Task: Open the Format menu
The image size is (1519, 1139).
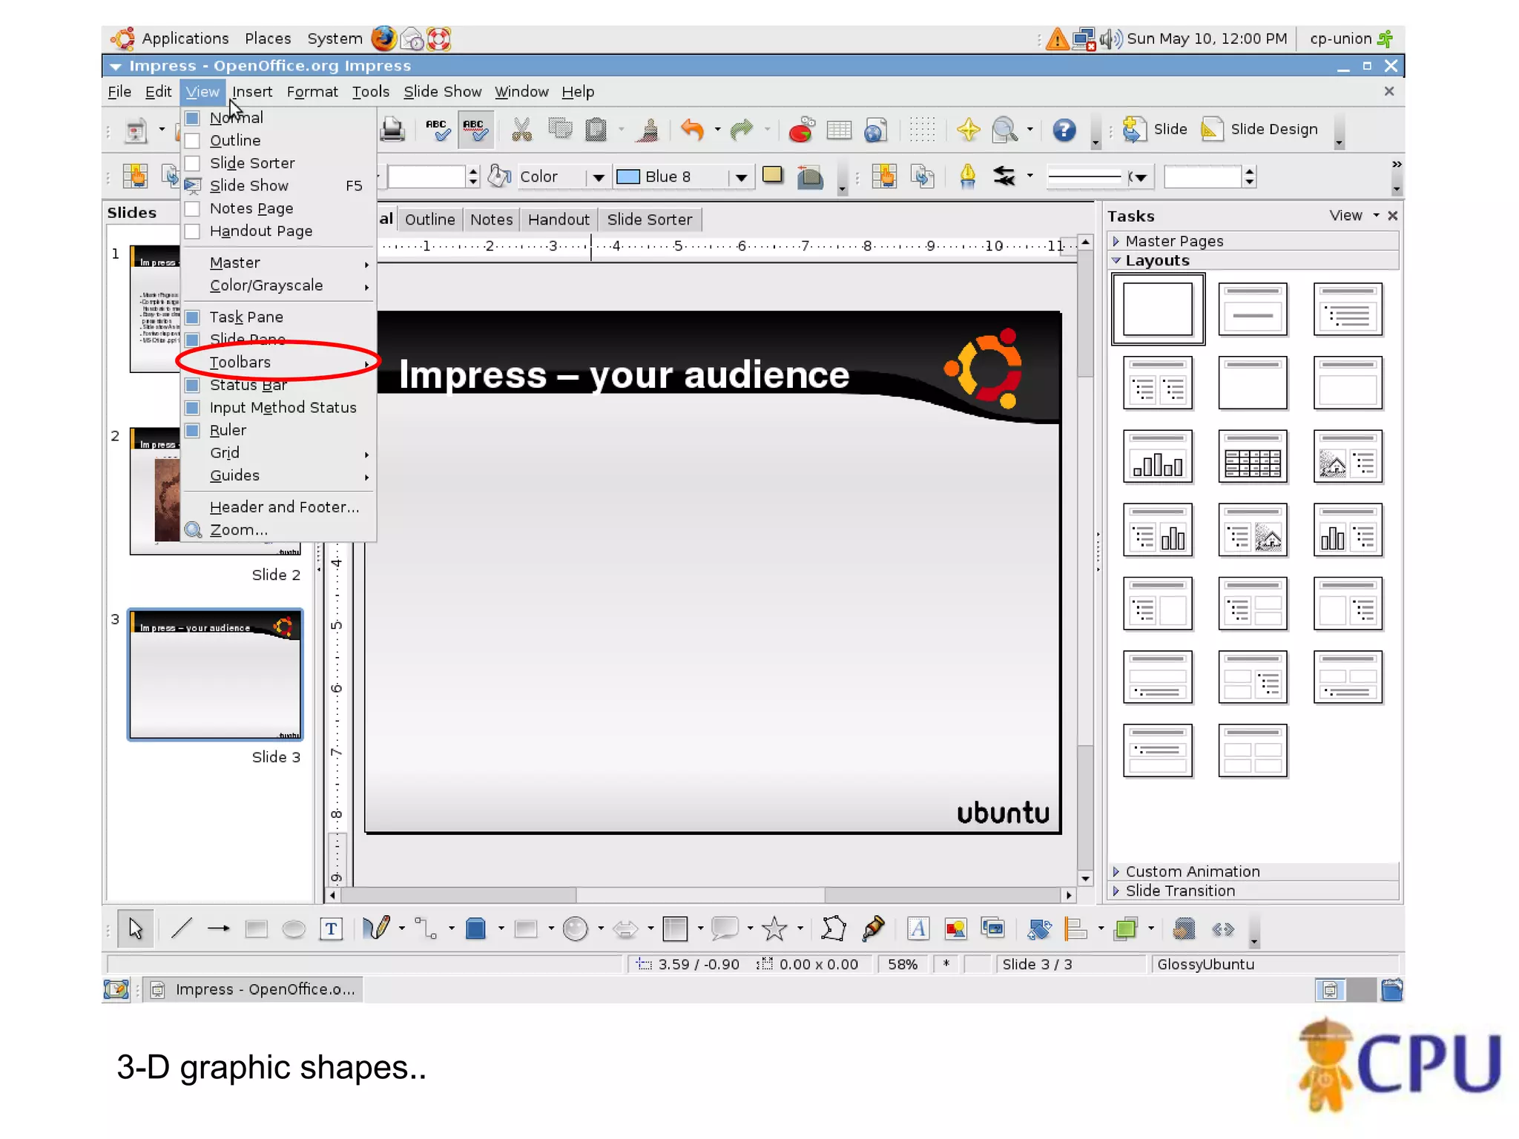Action: pos(312,92)
